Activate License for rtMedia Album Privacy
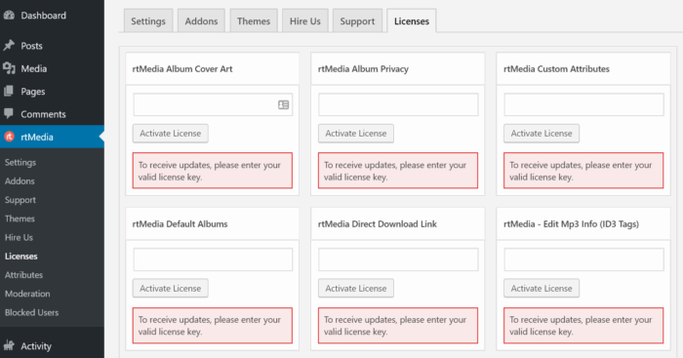The height and width of the screenshot is (358, 683). click(x=356, y=134)
